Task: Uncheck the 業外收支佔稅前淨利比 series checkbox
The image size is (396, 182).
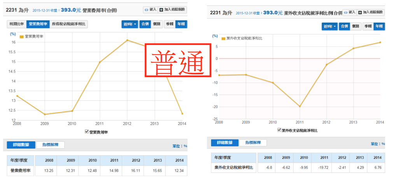Action: click(x=279, y=130)
